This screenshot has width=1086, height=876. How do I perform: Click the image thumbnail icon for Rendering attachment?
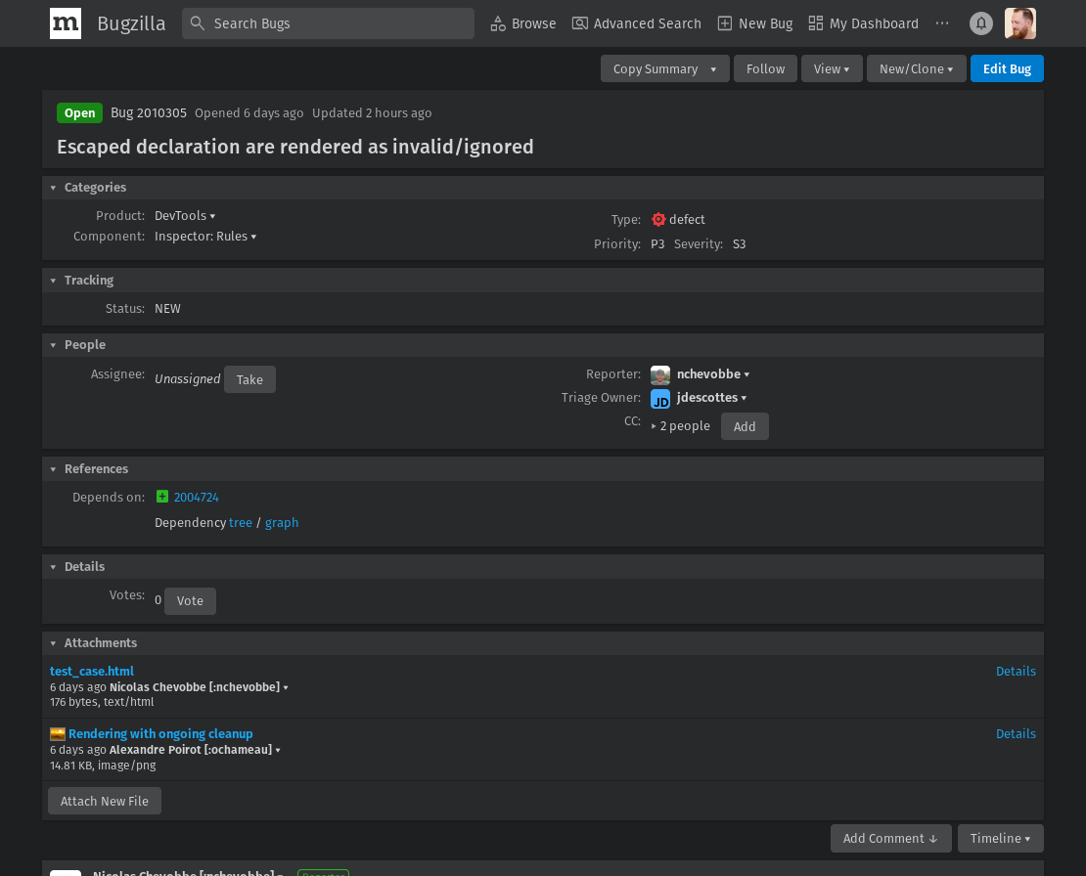coord(58,734)
